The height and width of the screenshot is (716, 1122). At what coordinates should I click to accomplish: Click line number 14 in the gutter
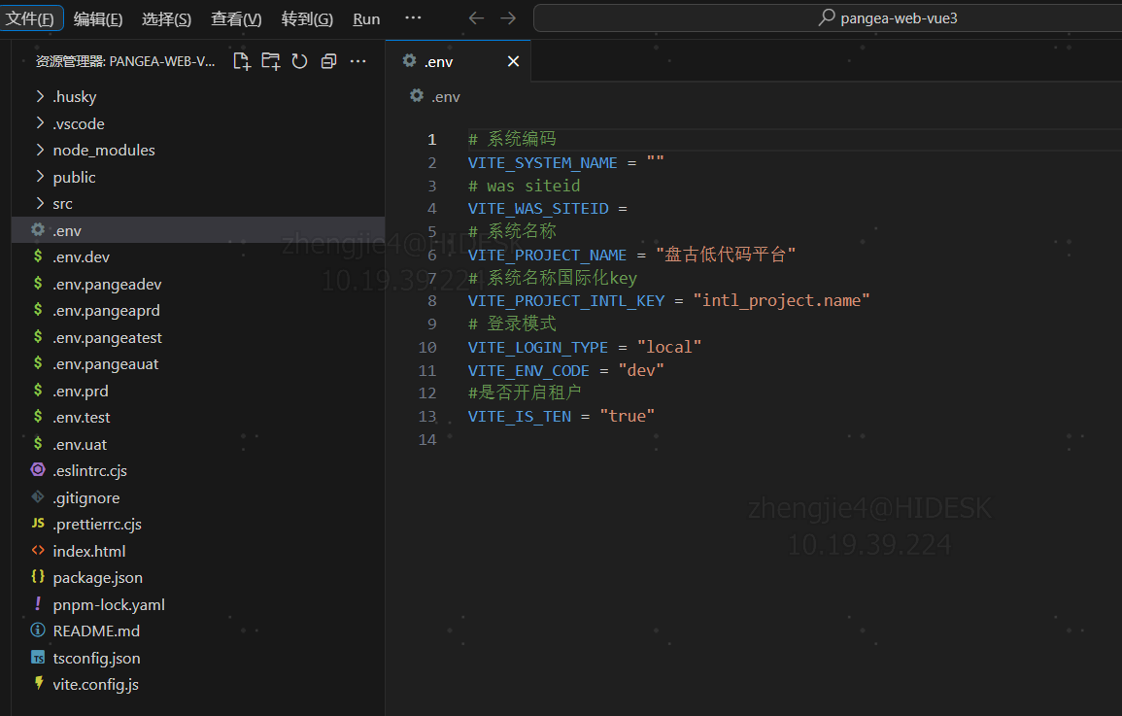point(427,439)
